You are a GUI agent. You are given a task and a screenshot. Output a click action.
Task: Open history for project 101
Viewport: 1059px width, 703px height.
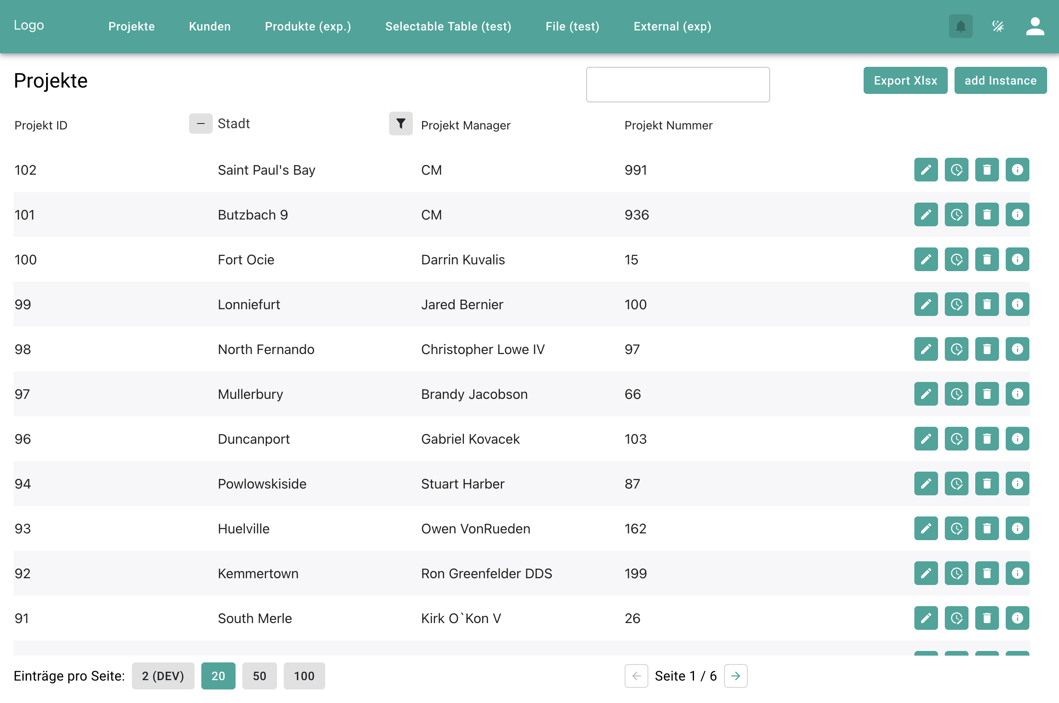click(x=956, y=215)
